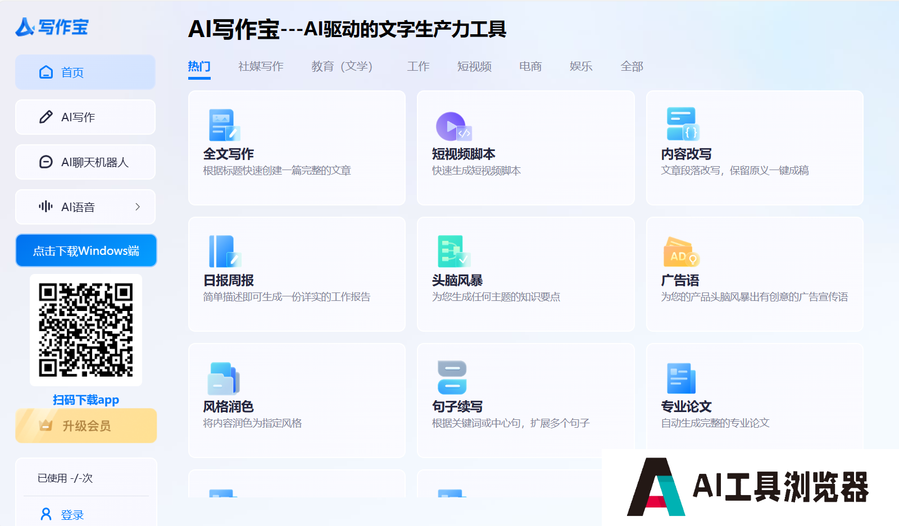Switch to the 社媒写作 tab
The image size is (899, 526).
pos(261,66)
